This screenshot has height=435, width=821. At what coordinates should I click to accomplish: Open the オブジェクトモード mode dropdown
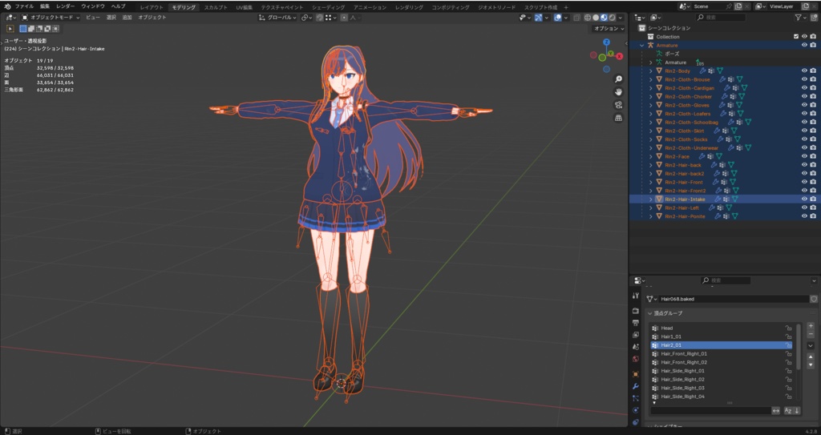click(51, 18)
